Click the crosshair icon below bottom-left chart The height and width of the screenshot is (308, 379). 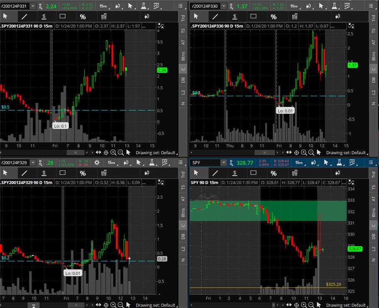(106, 305)
